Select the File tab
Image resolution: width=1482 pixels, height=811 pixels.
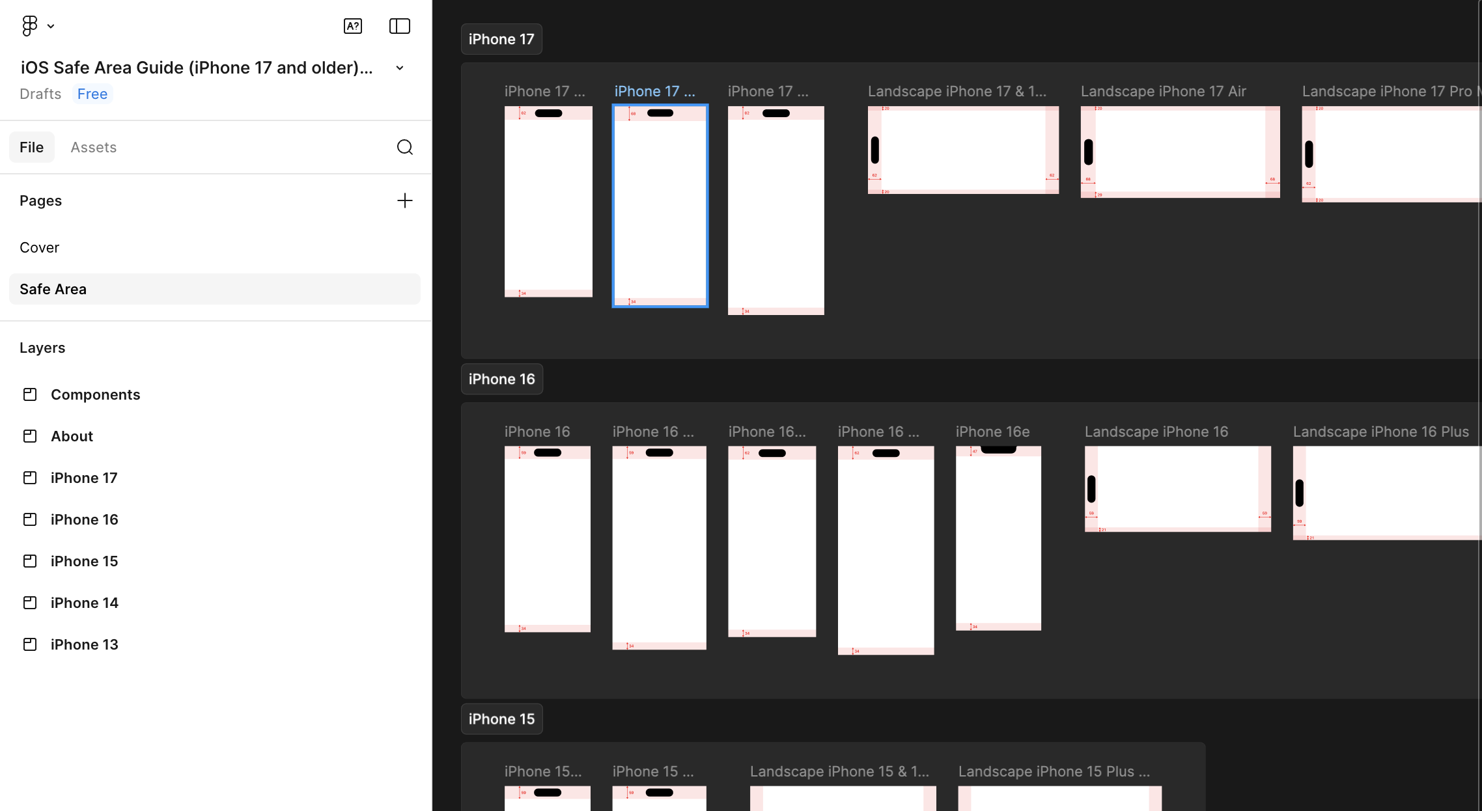[31, 147]
